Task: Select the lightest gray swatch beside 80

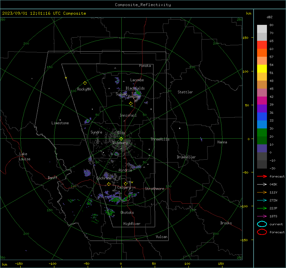Action: point(262,29)
